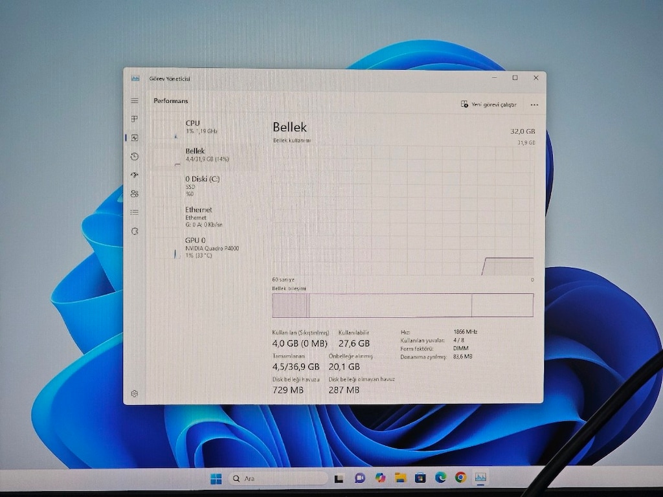This screenshot has width=663, height=497.
Task: Select the Performance page icon in sidebar
Action: [x=135, y=138]
